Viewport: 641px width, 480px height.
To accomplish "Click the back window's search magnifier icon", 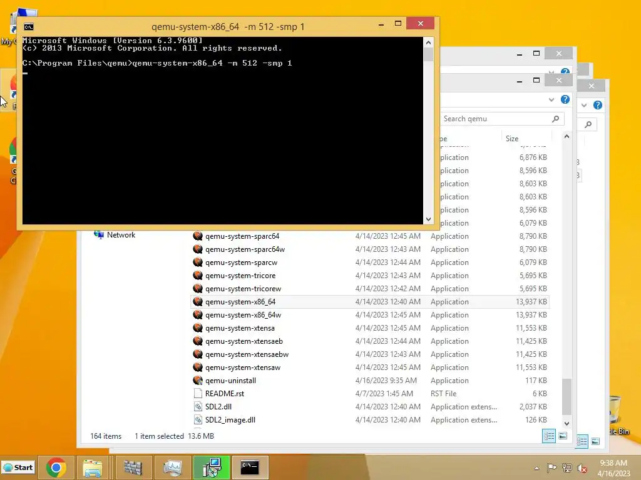I will [x=588, y=124].
